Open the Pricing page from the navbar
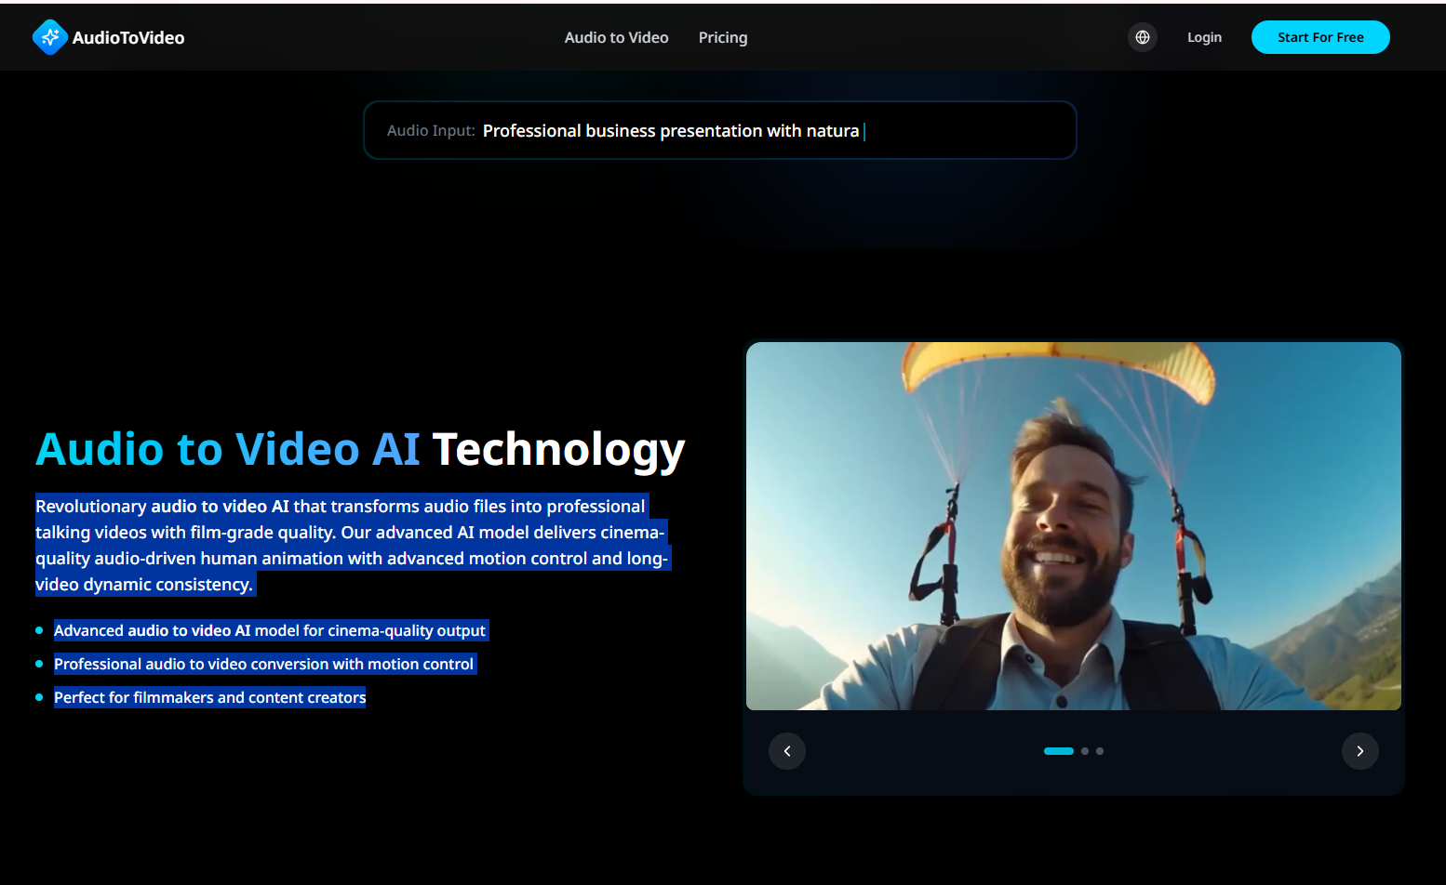 coord(723,37)
